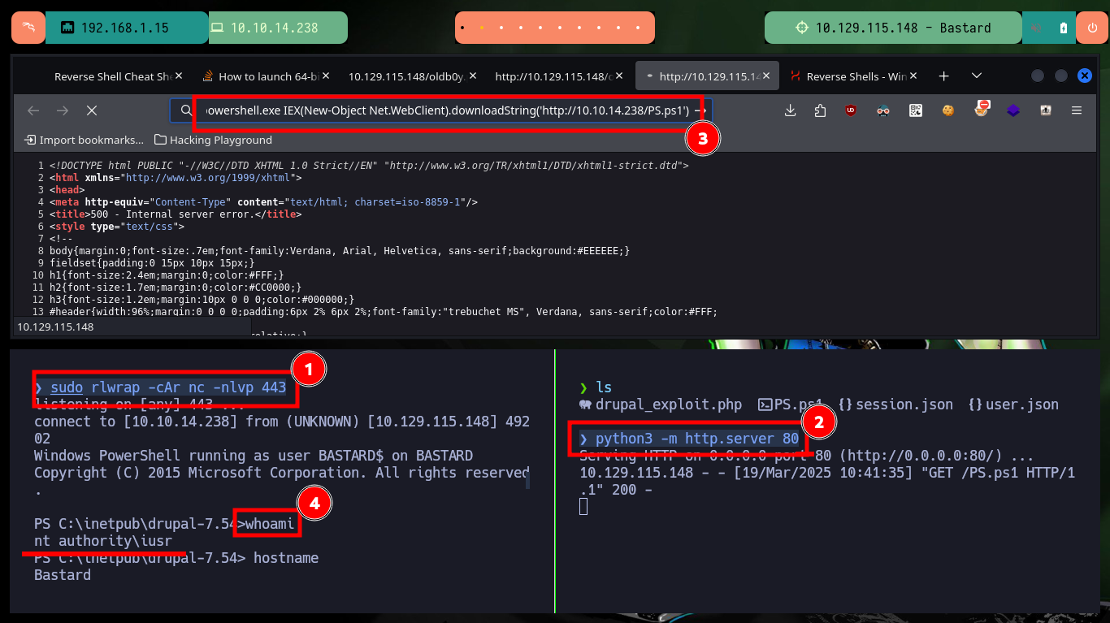Go back using the browser back arrow
Screen dimensions: 1110x623
pyautogui.click(x=33, y=110)
